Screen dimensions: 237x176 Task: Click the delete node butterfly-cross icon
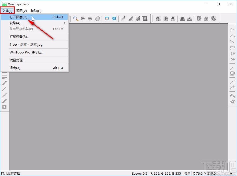[x=232, y=53]
